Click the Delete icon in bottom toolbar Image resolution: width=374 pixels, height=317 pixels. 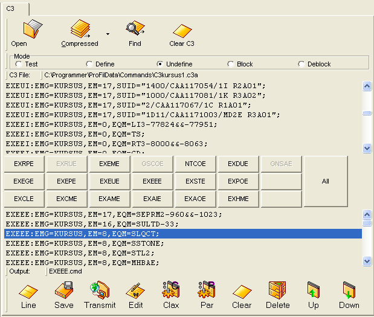pos(278,291)
